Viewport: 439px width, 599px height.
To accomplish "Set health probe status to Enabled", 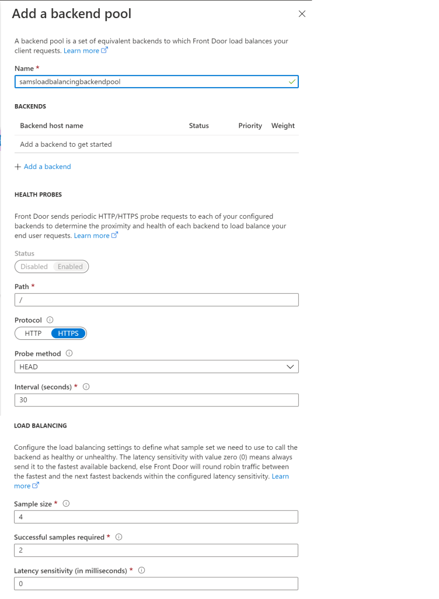I will pyautogui.click(x=70, y=267).
